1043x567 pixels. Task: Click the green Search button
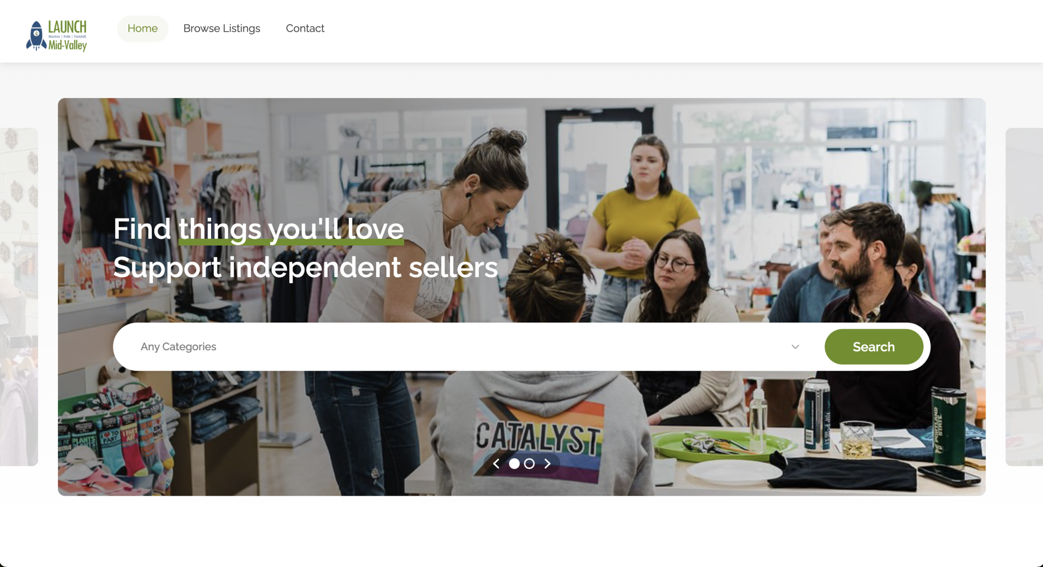874,347
